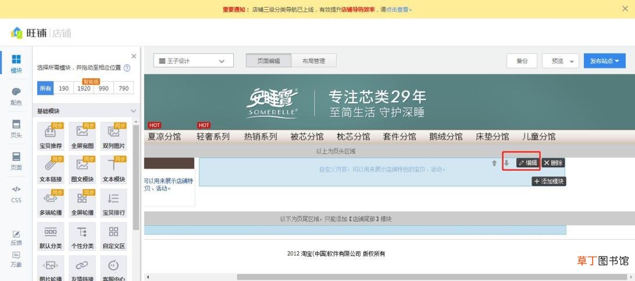Open 床垫分馆 navigation item
The height and width of the screenshot is (281, 635).
(x=493, y=136)
